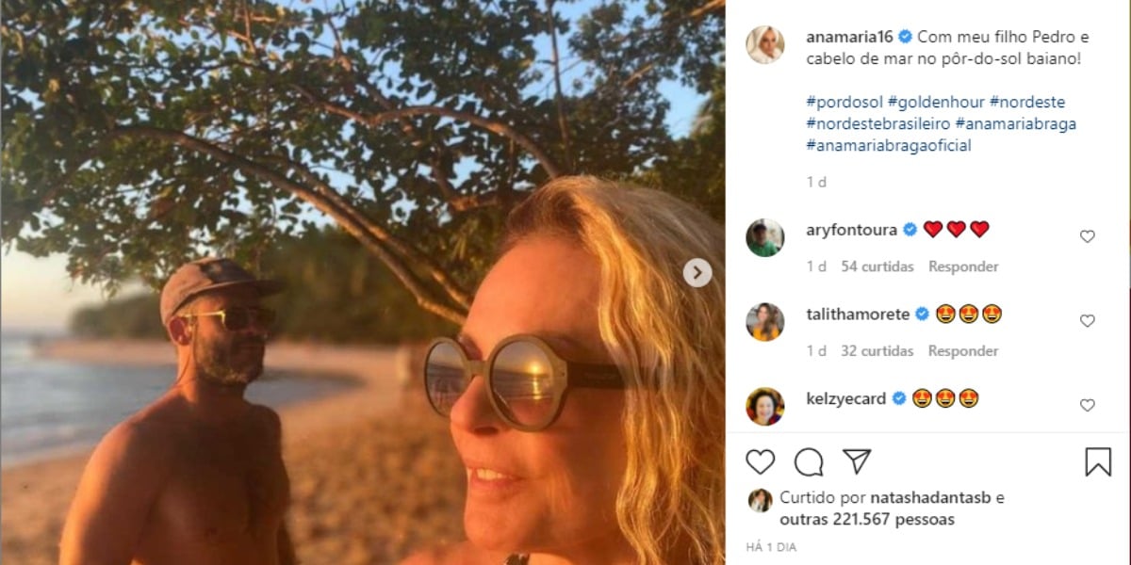
Task: Open the #pordosol hashtag
Action: [x=844, y=102]
